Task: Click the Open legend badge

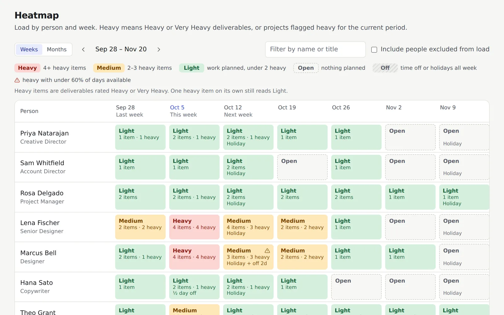Action: (306, 68)
